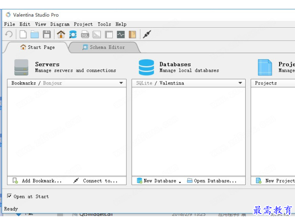This screenshot has width=295, height=221.
Task: Open the Tools menu
Action: pyautogui.click(x=104, y=24)
